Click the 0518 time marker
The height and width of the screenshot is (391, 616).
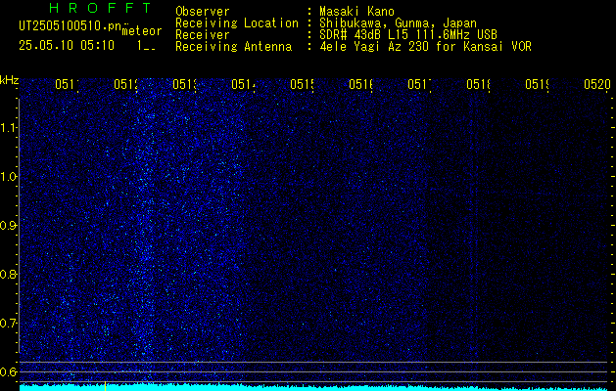pyautogui.click(x=478, y=84)
